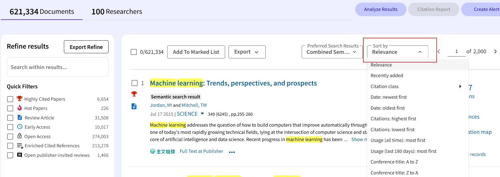
Task: Click the Hot Papers flame icon
Action: pyautogui.click(x=19, y=108)
